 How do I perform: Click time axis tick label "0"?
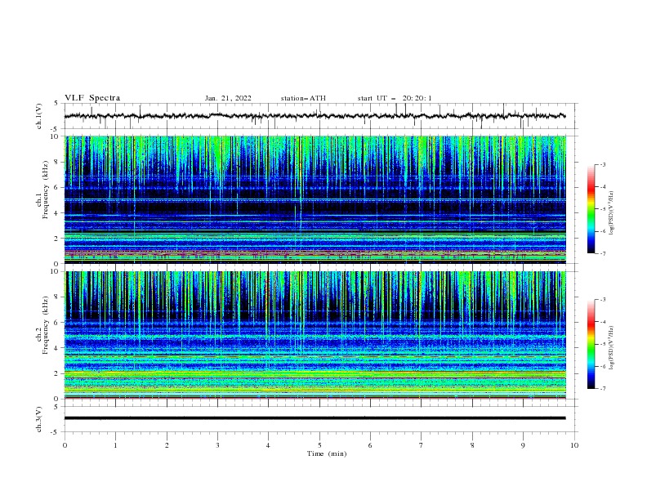(x=65, y=445)
